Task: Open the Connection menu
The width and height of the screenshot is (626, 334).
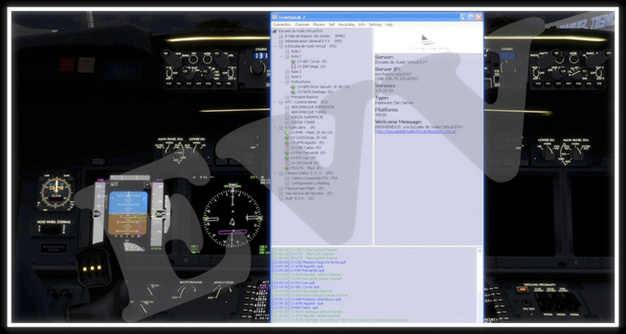Action: [282, 25]
